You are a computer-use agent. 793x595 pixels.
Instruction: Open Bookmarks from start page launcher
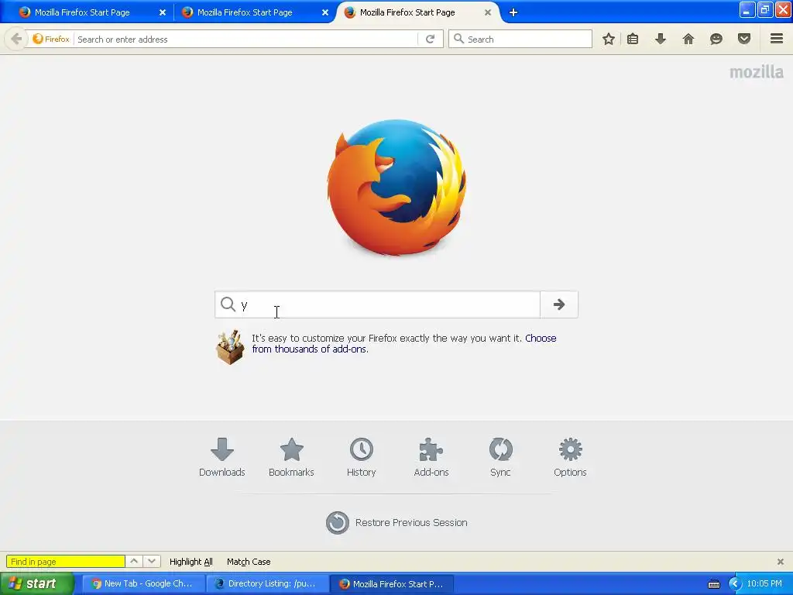coord(291,457)
